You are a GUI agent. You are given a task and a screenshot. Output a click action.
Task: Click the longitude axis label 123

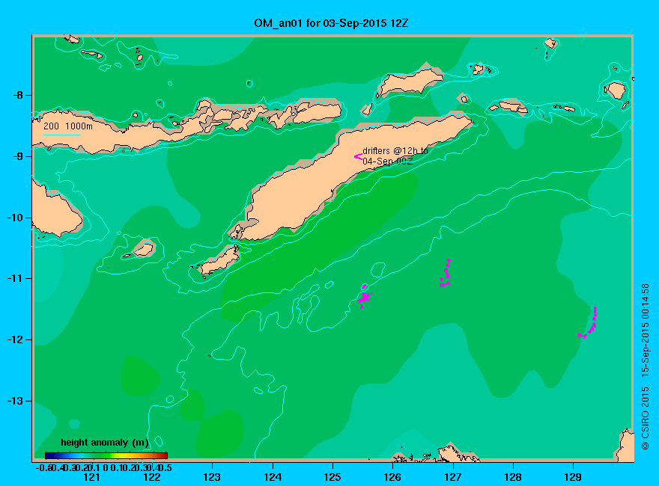(212, 477)
